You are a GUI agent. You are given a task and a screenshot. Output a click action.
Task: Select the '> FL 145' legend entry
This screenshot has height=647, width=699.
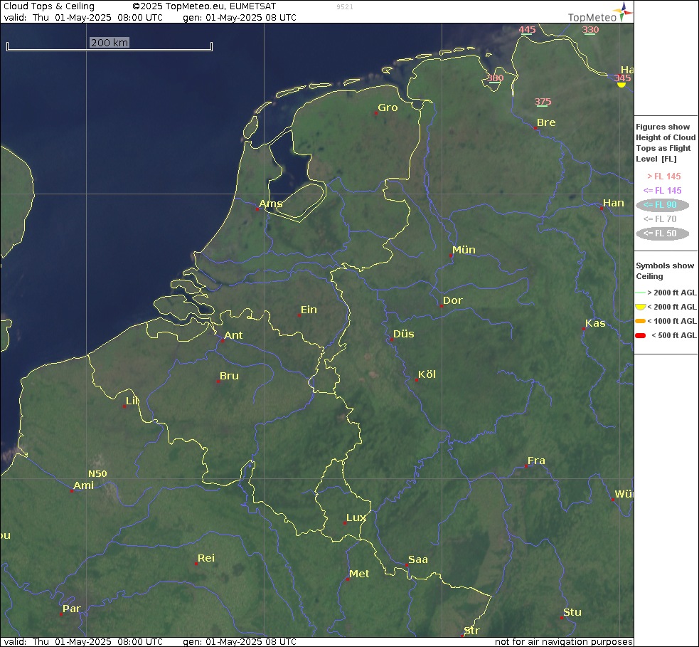click(x=663, y=177)
